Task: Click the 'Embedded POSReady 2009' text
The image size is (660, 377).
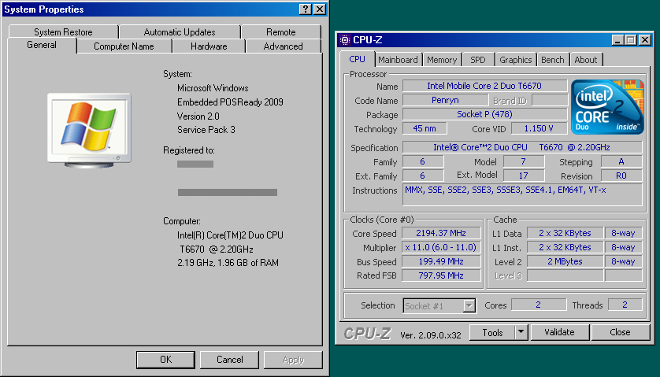Action: (x=230, y=102)
